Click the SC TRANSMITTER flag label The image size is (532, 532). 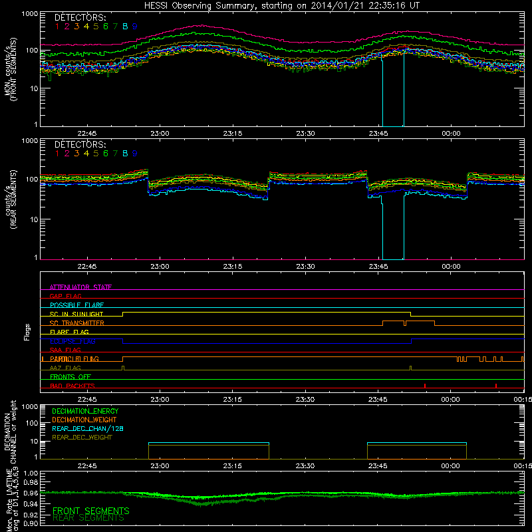coord(77,323)
